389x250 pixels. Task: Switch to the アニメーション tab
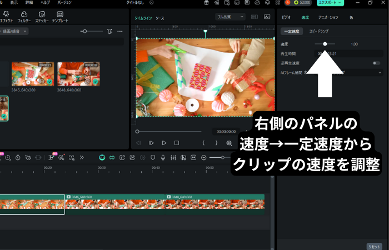pyautogui.click(x=328, y=17)
